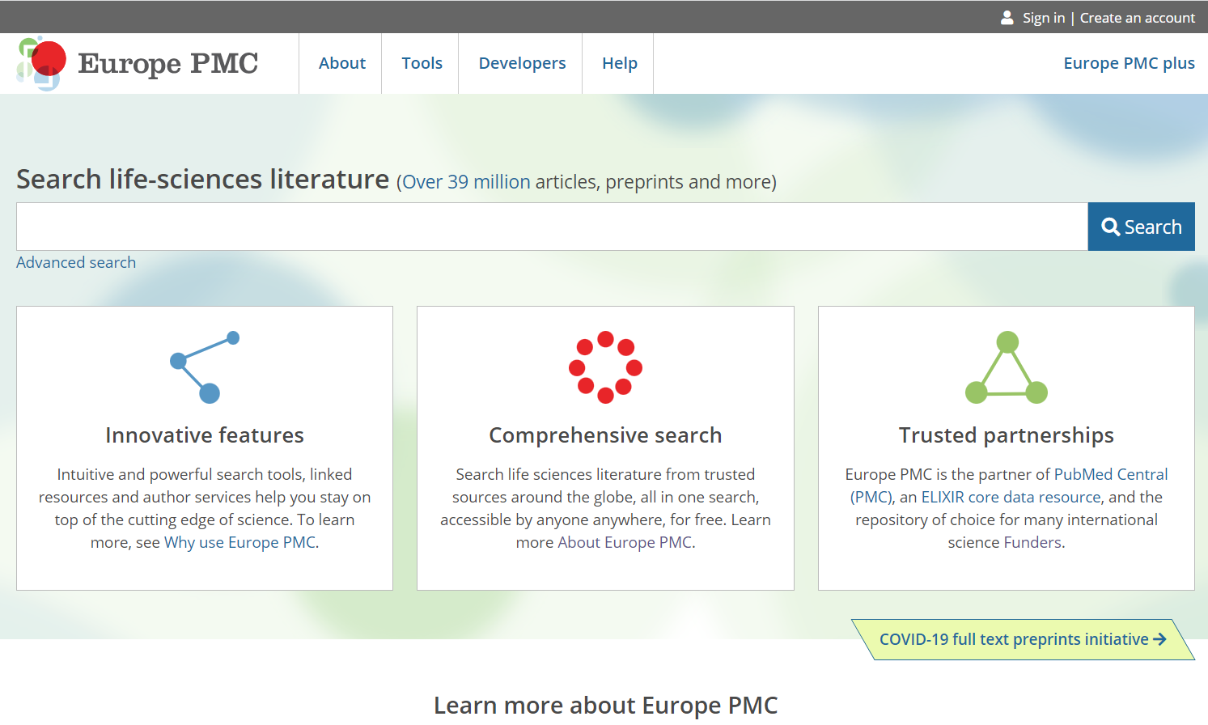Open the Why use Europe PMC link
Image resolution: width=1208 pixels, height=725 pixels.
(239, 542)
